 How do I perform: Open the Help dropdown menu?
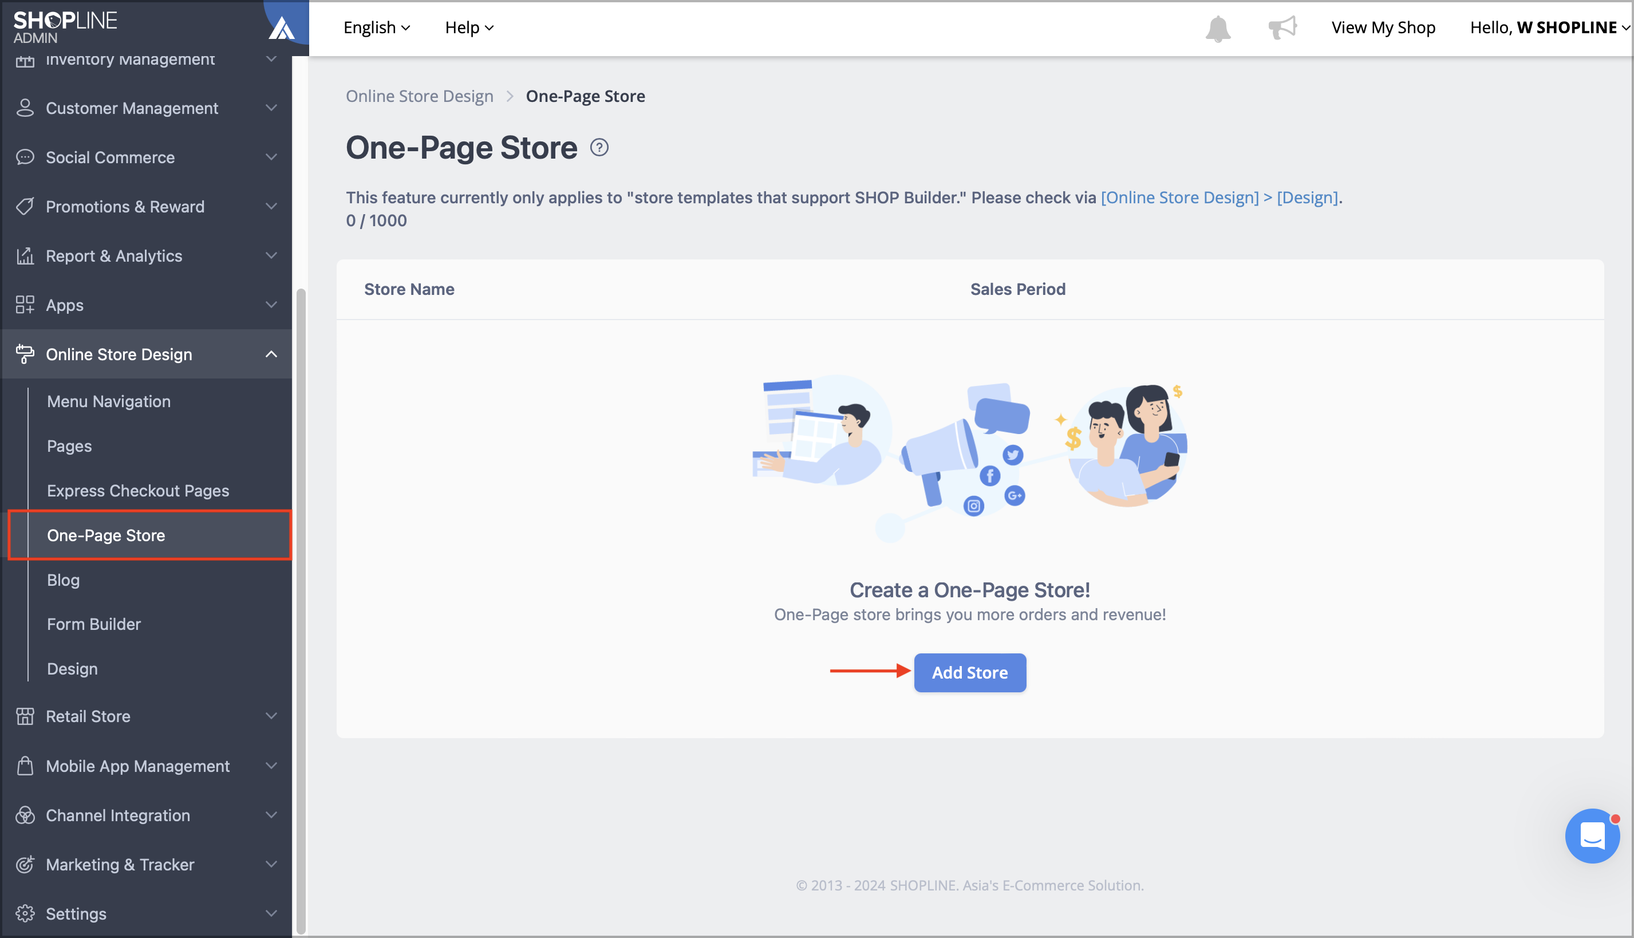point(468,27)
